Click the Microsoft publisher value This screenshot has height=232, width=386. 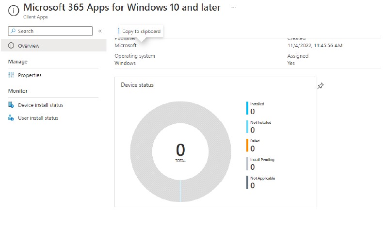125,45
